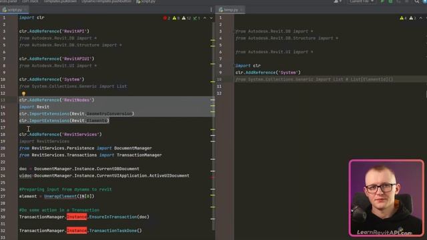Go to next highlighted error in script.py

tap(211, 18)
